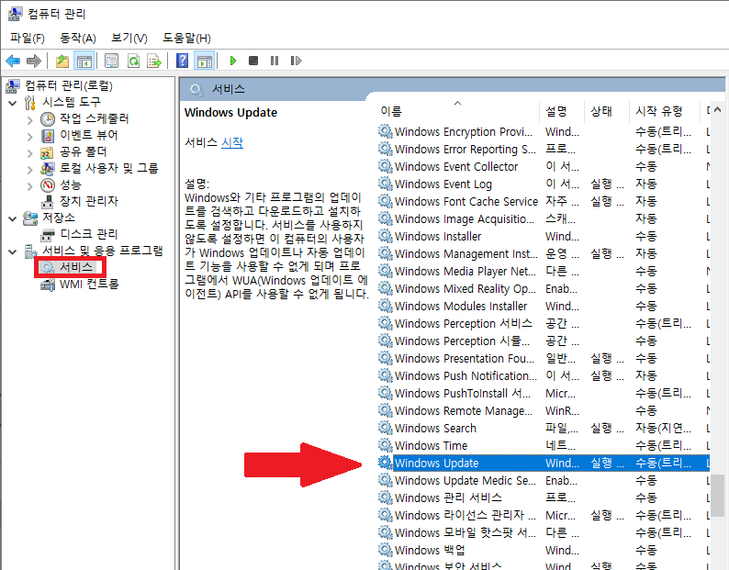Toggle the Show/Hide Console Tree icon
The height and width of the screenshot is (570, 729).
[84, 61]
